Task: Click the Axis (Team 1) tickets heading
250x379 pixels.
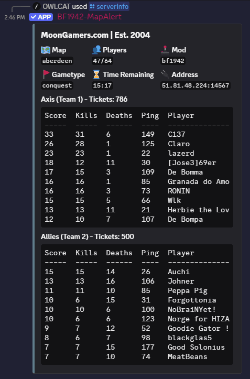Action: point(84,100)
